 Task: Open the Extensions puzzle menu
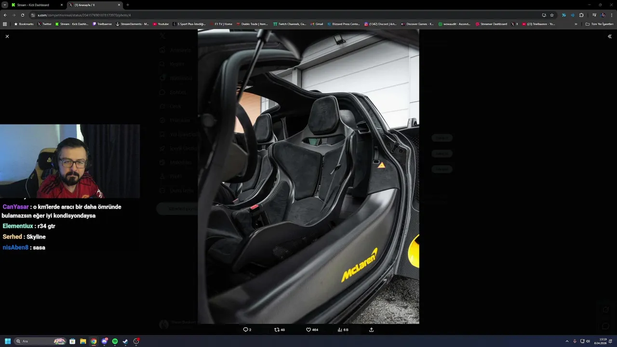click(x=581, y=15)
